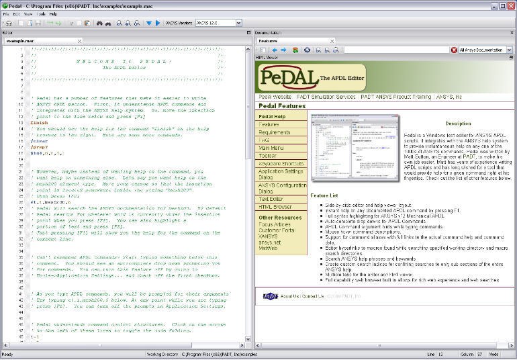This screenshot has height=360, width=517.
Task: Go back with the blue left arrow
Action: (x=275, y=50)
